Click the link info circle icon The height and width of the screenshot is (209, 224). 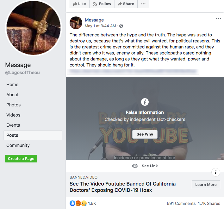point(215,172)
